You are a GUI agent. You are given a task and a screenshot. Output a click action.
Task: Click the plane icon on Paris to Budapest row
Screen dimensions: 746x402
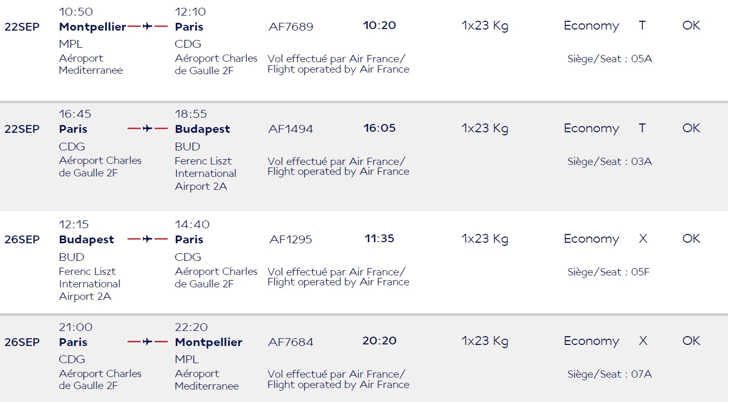148,129
